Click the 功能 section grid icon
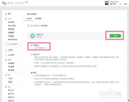Screen dimensions: 129x102 (x=6, y=19)
